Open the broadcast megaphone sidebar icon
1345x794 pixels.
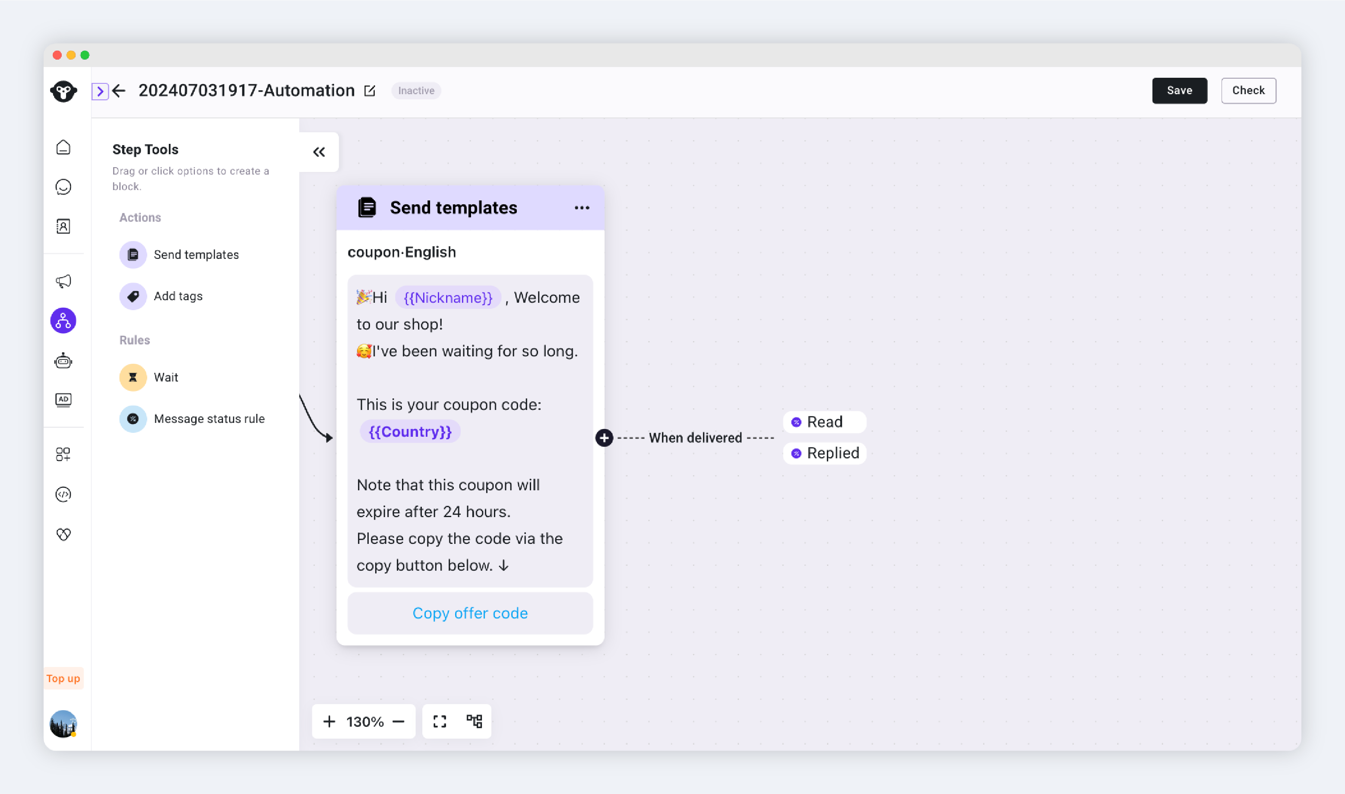coord(63,281)
